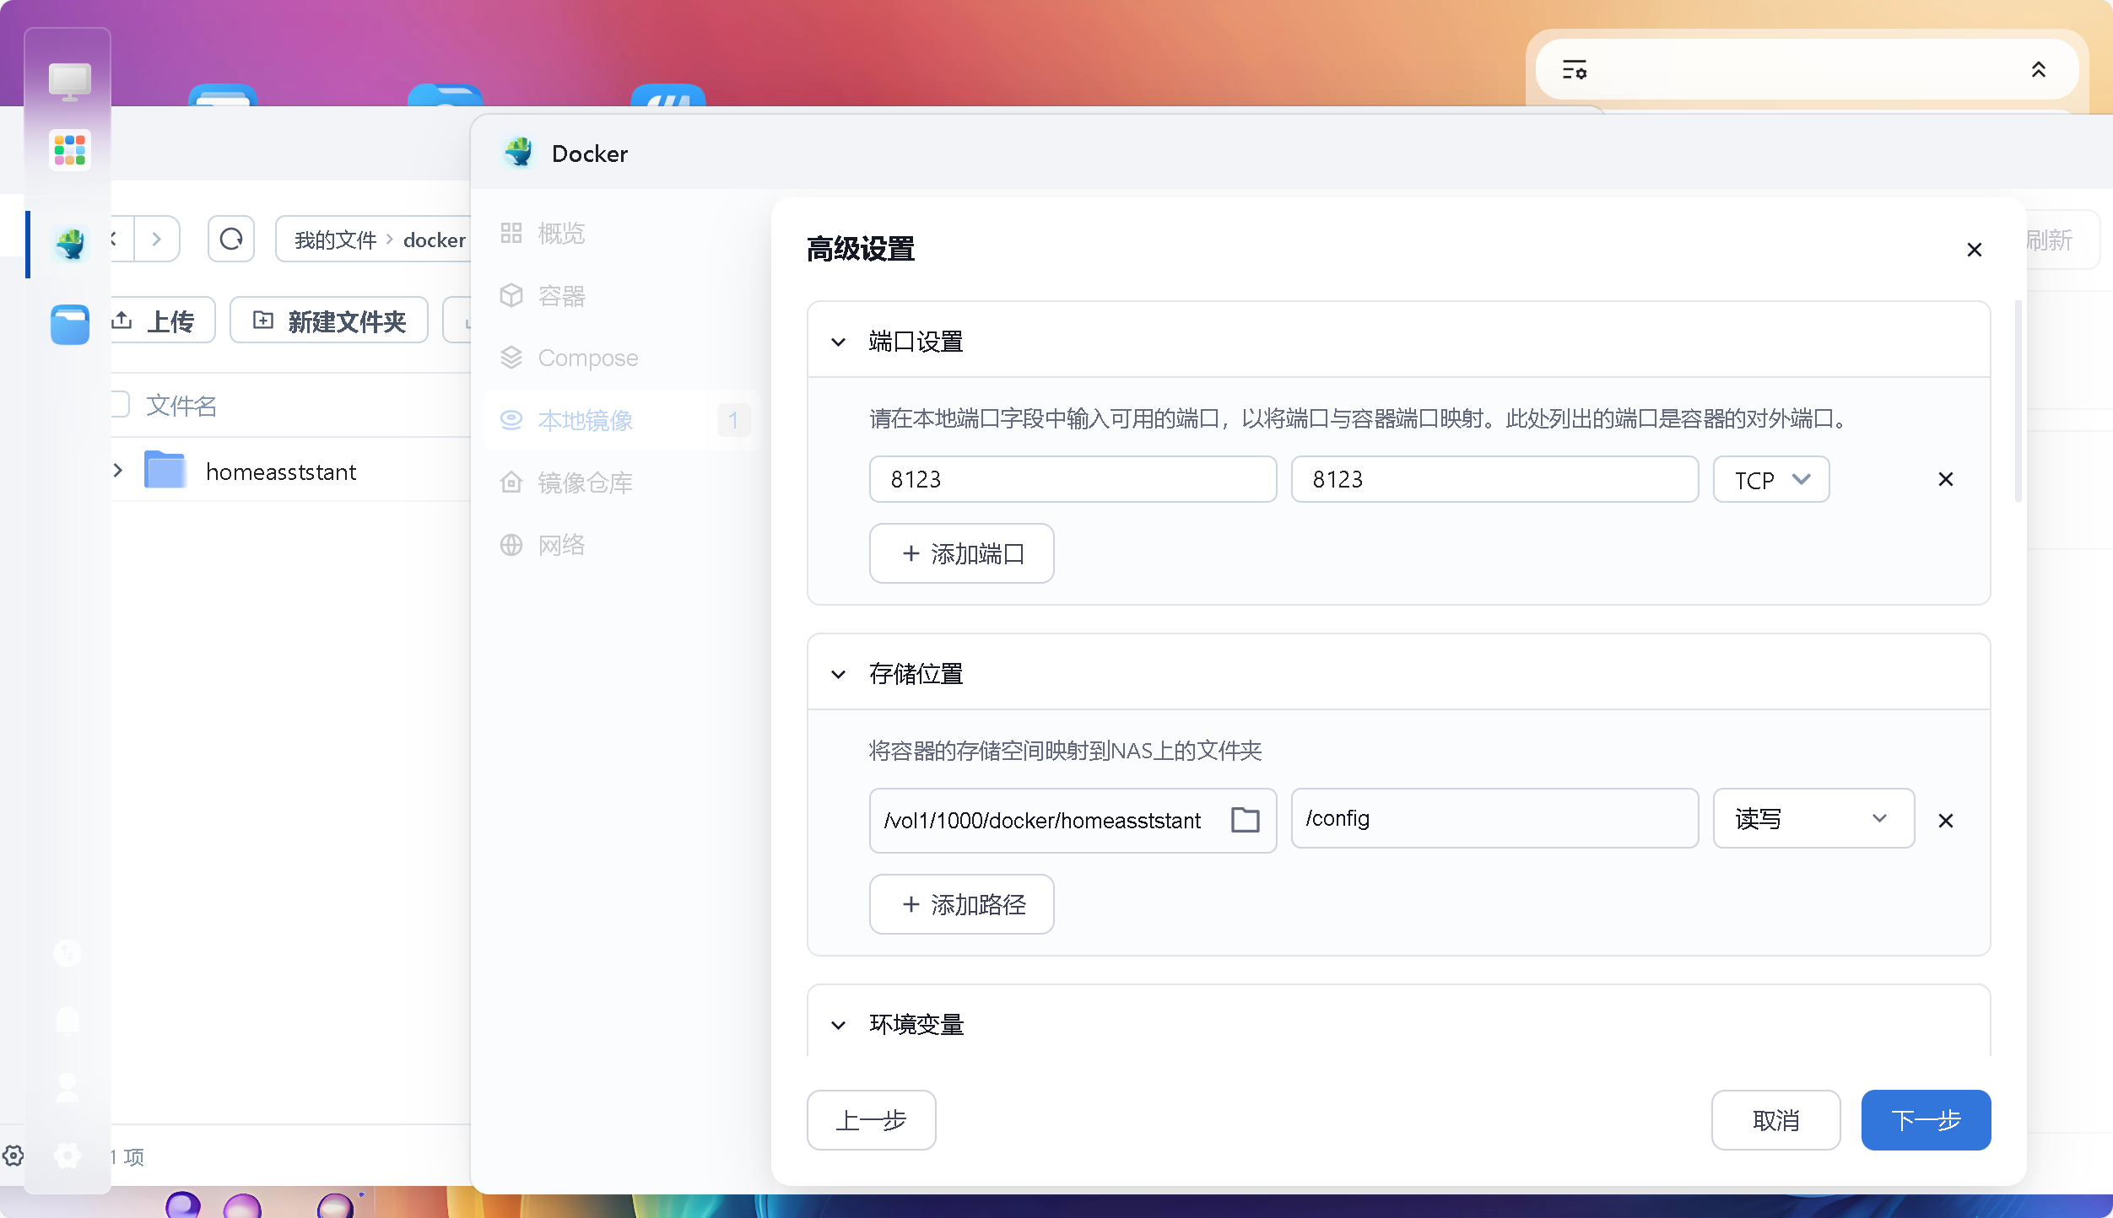Toggle the select-all checkbox beside 文件名
The height and width of the screenshot is (1218, 2113).
[x=119, y=404]
